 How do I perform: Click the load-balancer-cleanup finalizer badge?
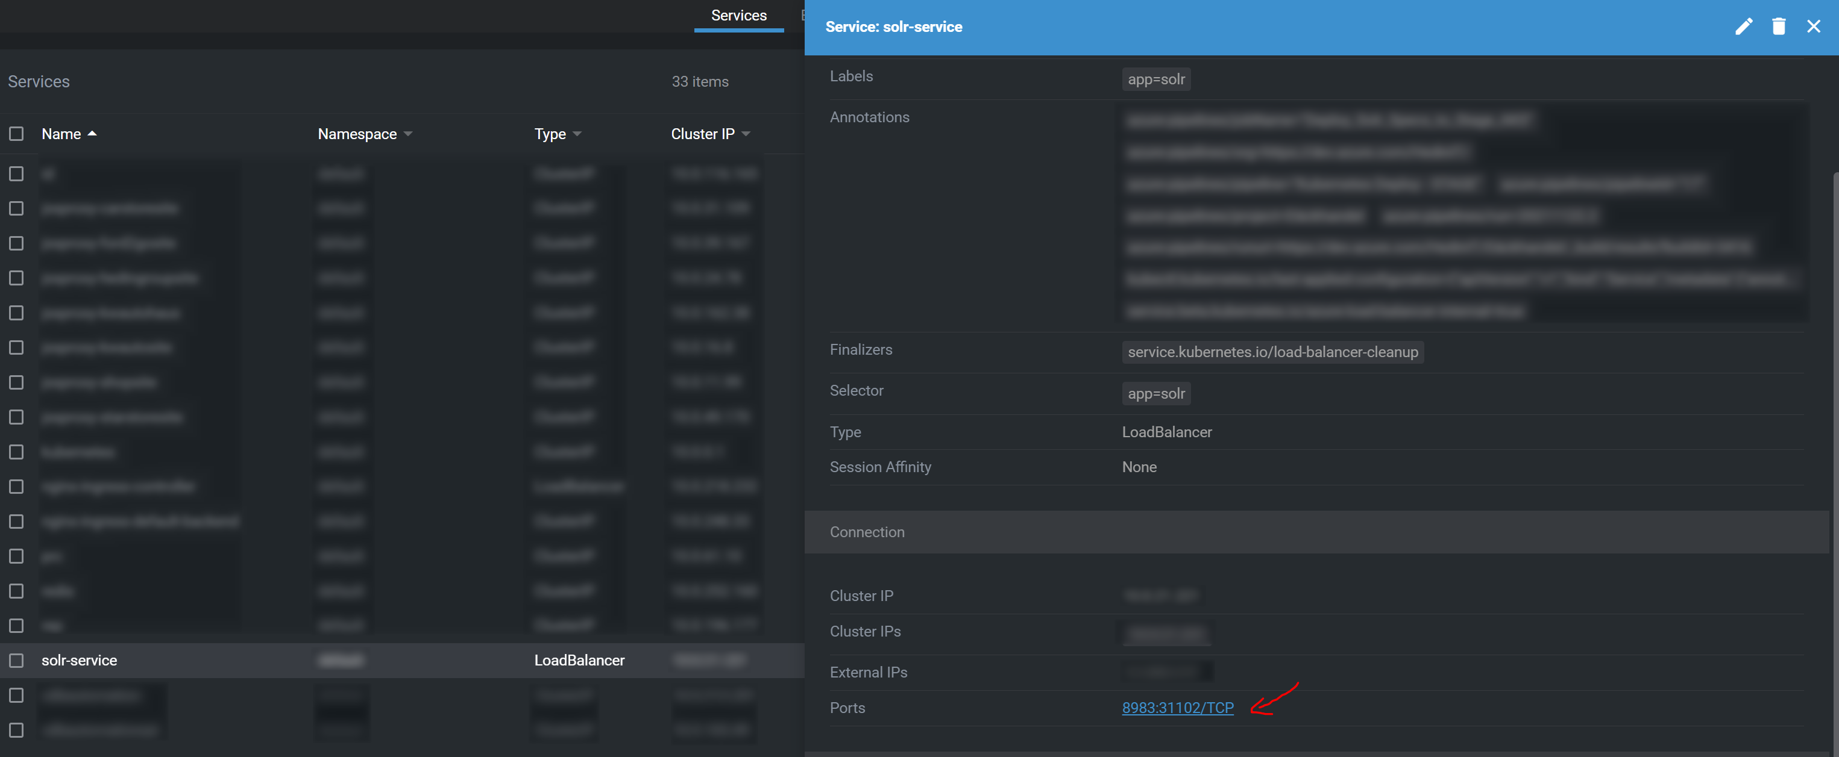click(1272, 352)
